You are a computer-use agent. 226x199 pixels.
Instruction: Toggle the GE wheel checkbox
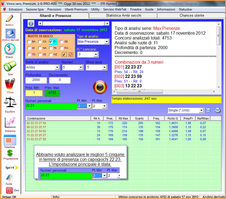tap(61, 42)
